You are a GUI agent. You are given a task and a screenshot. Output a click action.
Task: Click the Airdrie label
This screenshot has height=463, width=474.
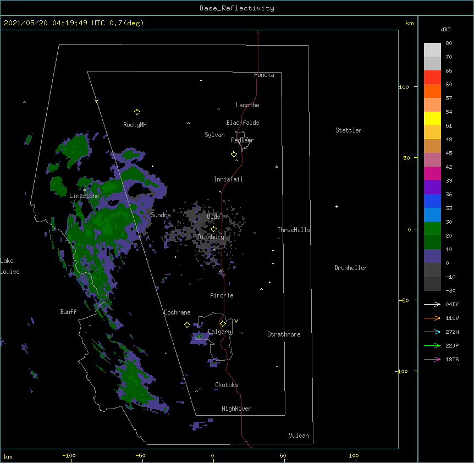222,296
